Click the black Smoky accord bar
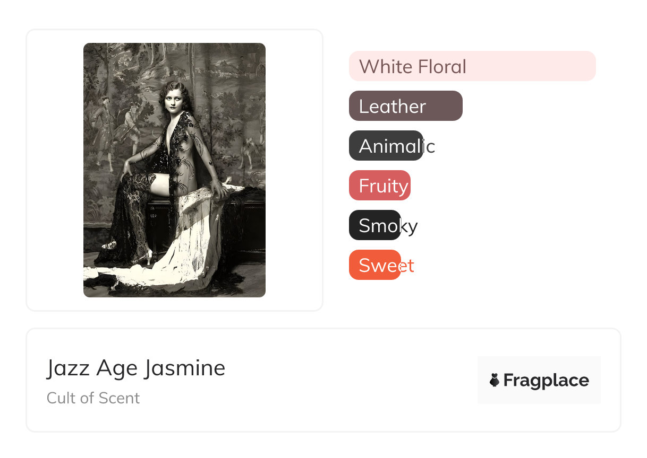The height and width of the screenshot is (458, 647). pyautogui.click(x=374, y=225)
